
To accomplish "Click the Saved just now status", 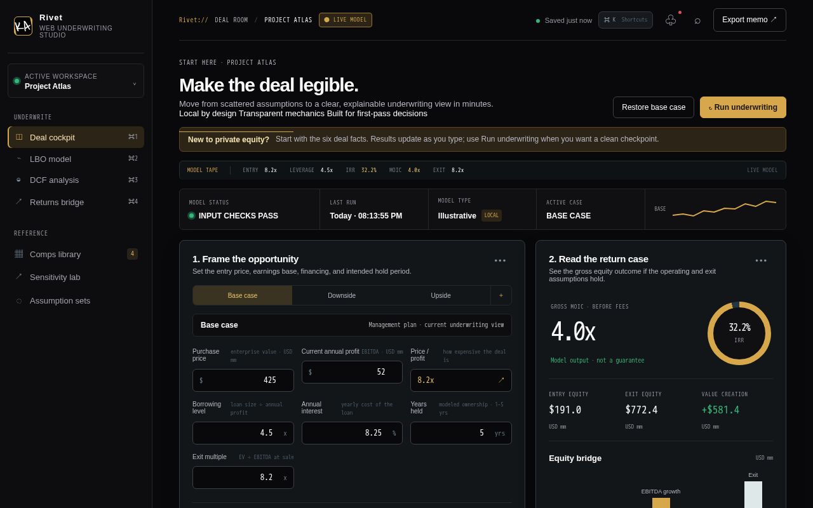I will tap(564, 20).
